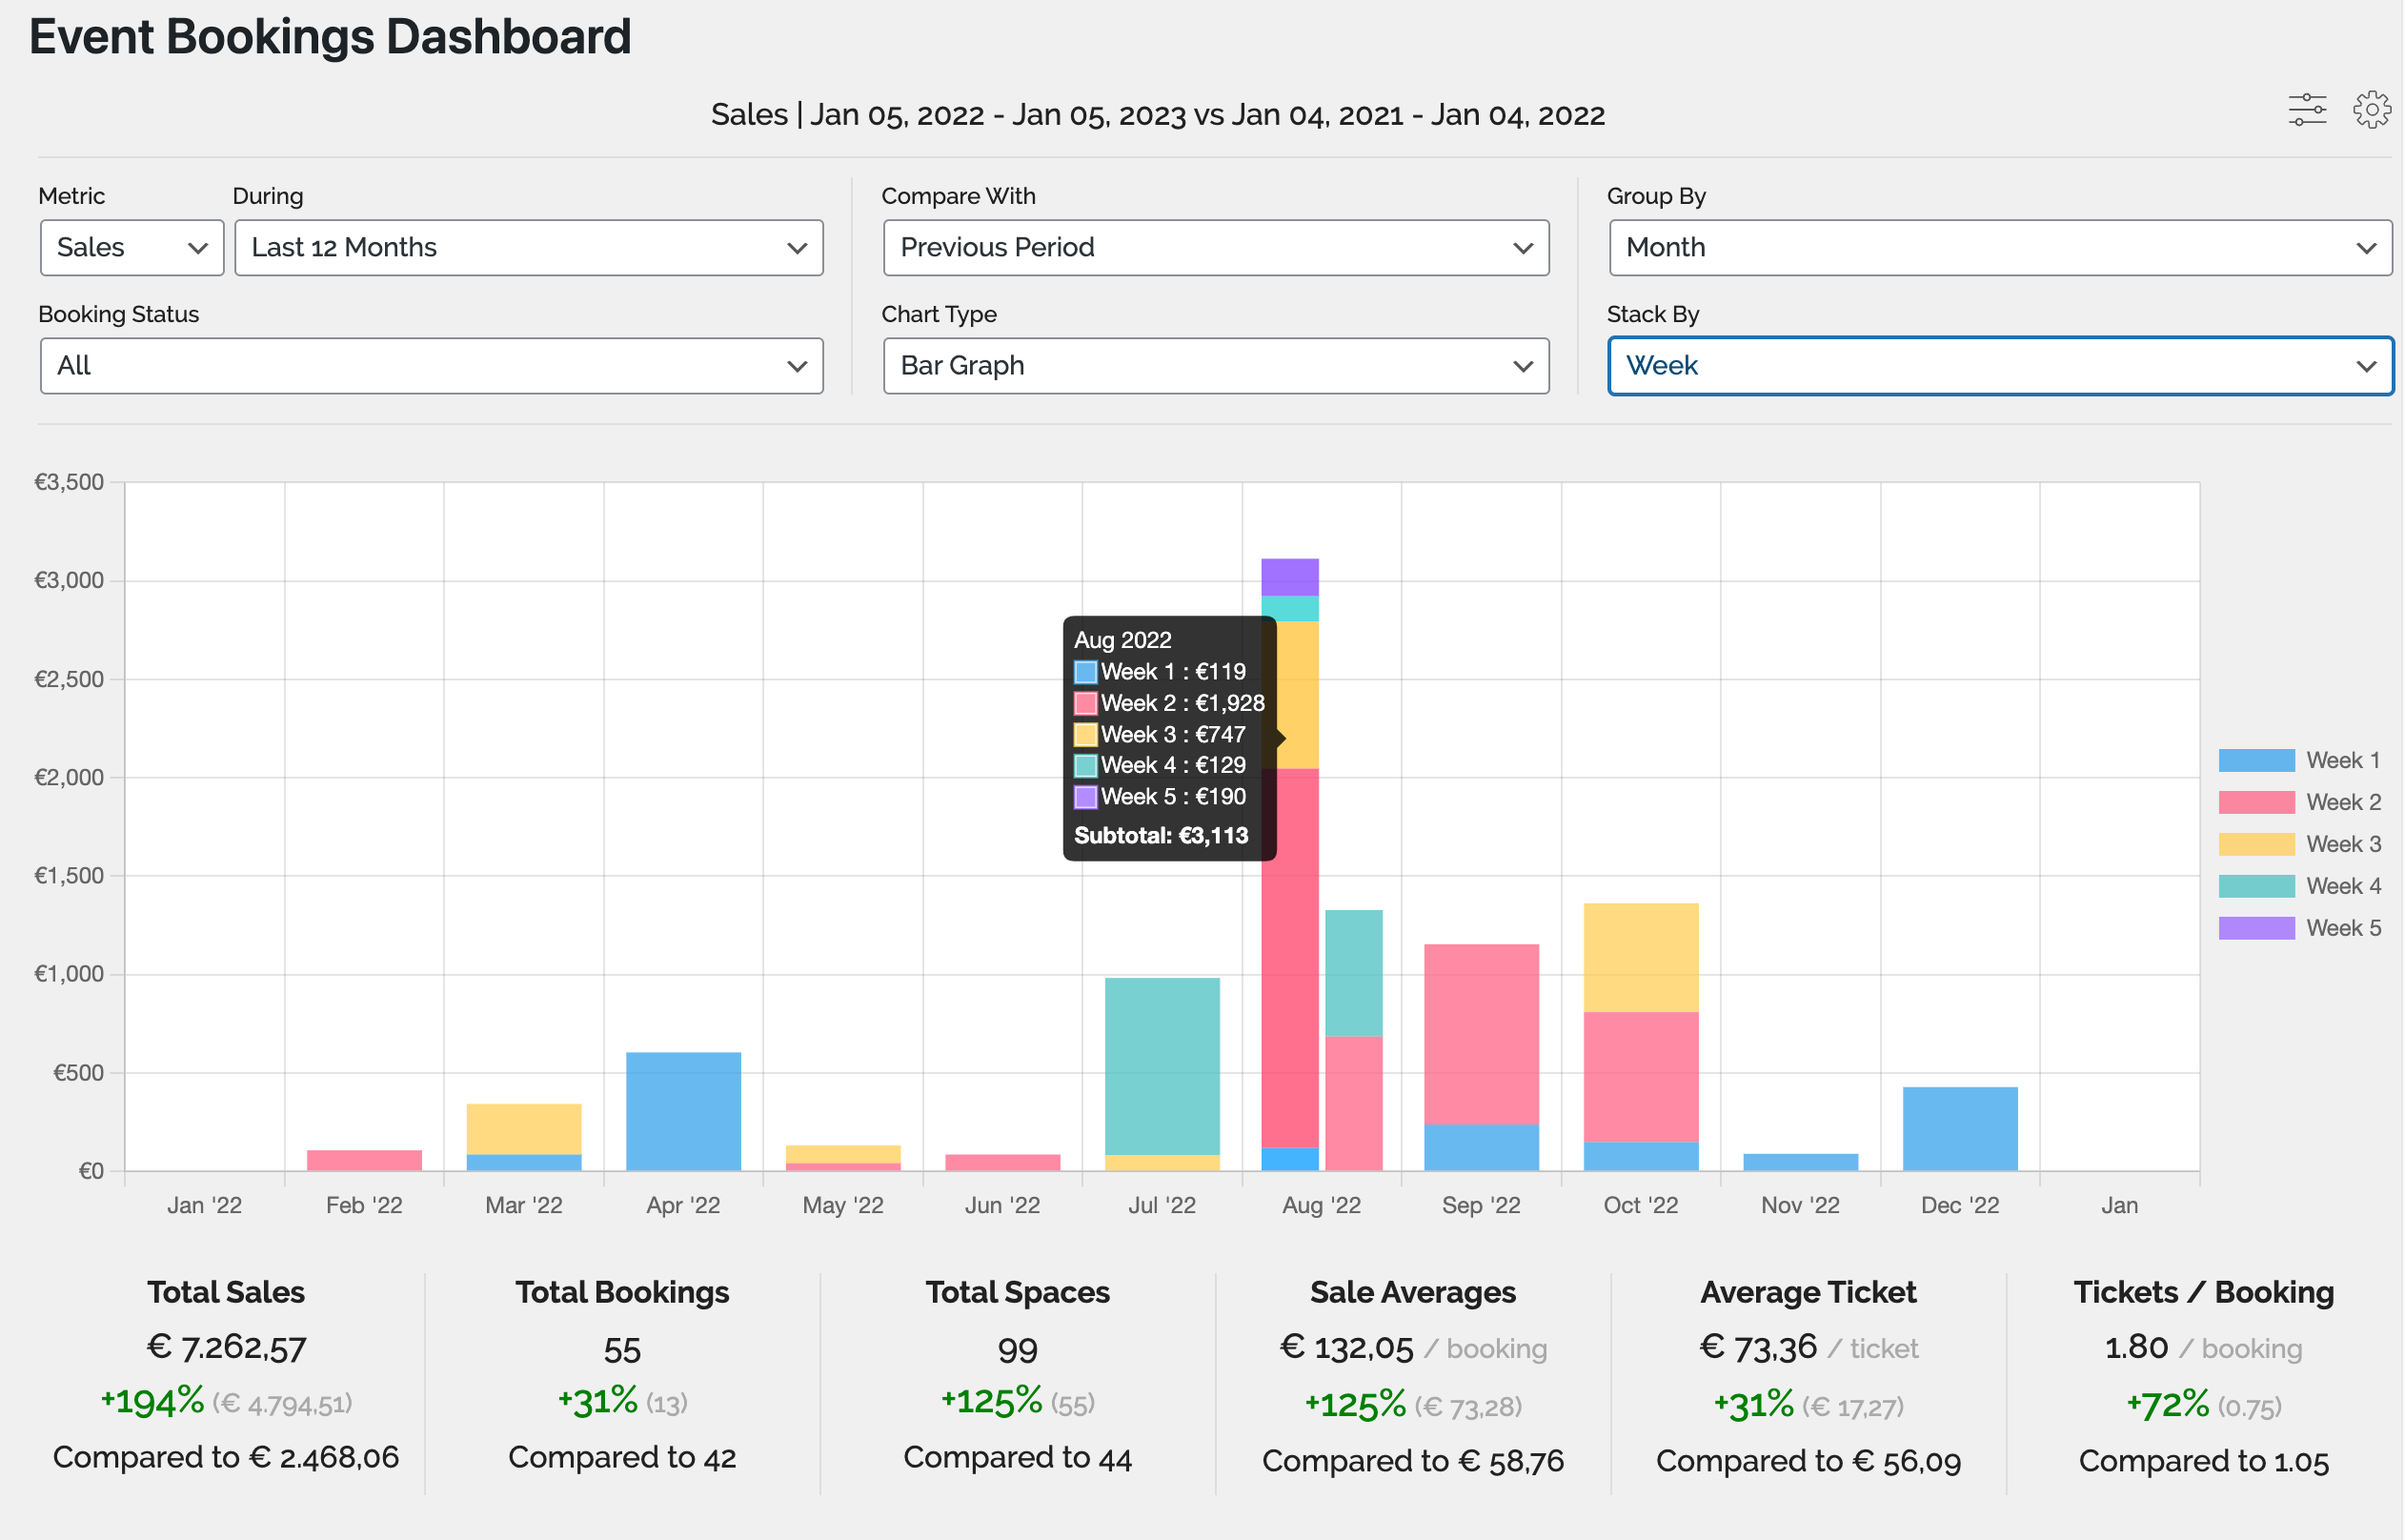Click the Dec '22 blue bar

pos(1959,1128)
